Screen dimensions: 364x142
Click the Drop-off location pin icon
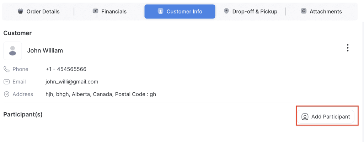[x=226, y=11]
